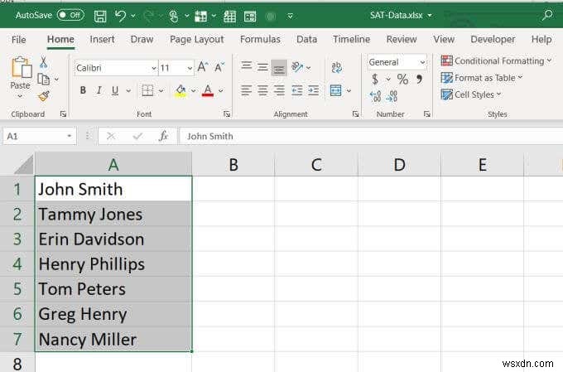Select Align Left icon
563x372 pixels.
[x=247, y=90]
